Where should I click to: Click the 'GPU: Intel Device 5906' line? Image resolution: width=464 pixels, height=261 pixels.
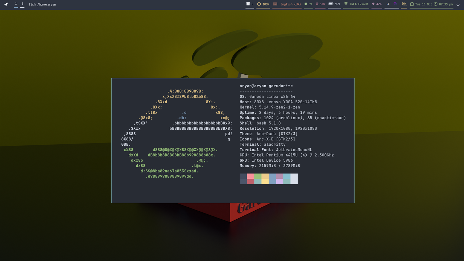click(x=266, y=160)
